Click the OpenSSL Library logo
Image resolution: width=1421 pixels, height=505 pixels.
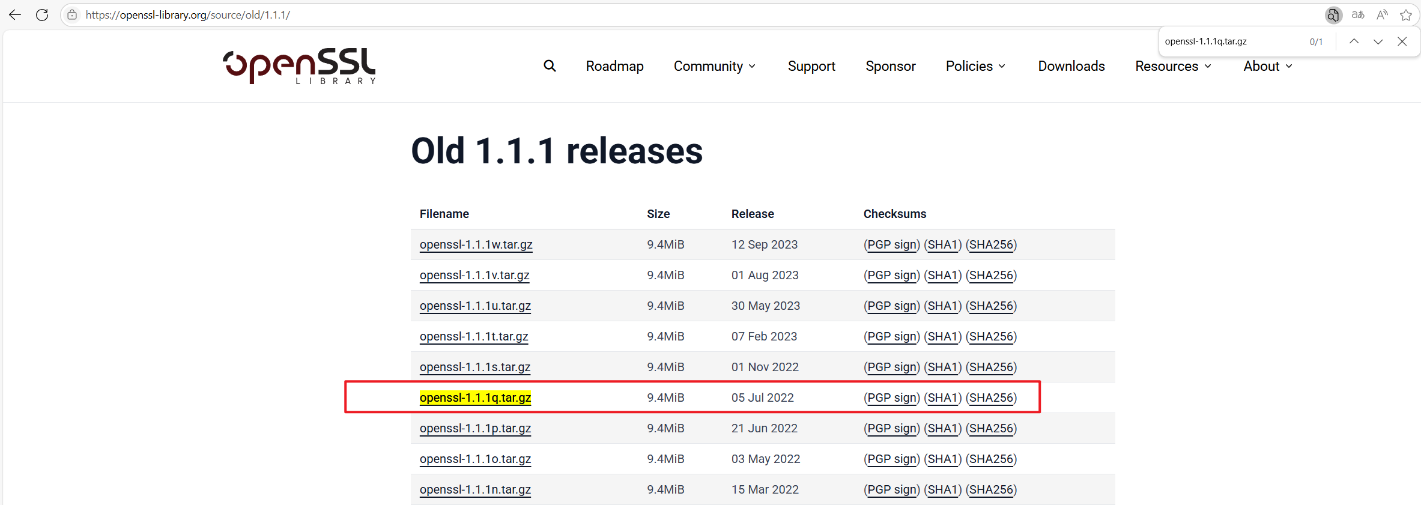(299, 66)
